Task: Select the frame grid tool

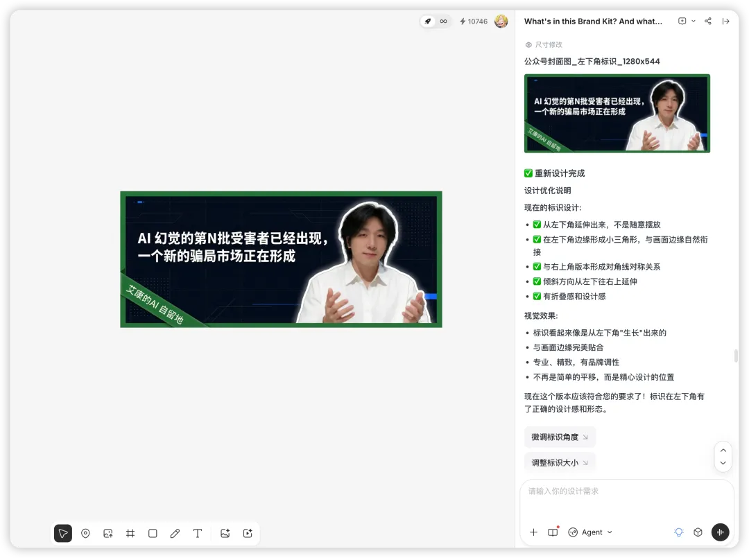Action: click(130, 533)
